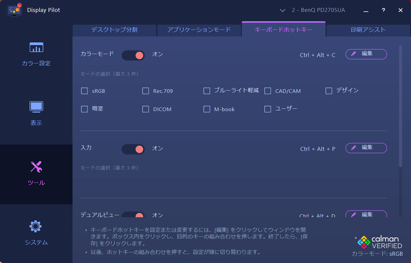
Task: Minimize the Display Pilot window
Action: point(366,10)
